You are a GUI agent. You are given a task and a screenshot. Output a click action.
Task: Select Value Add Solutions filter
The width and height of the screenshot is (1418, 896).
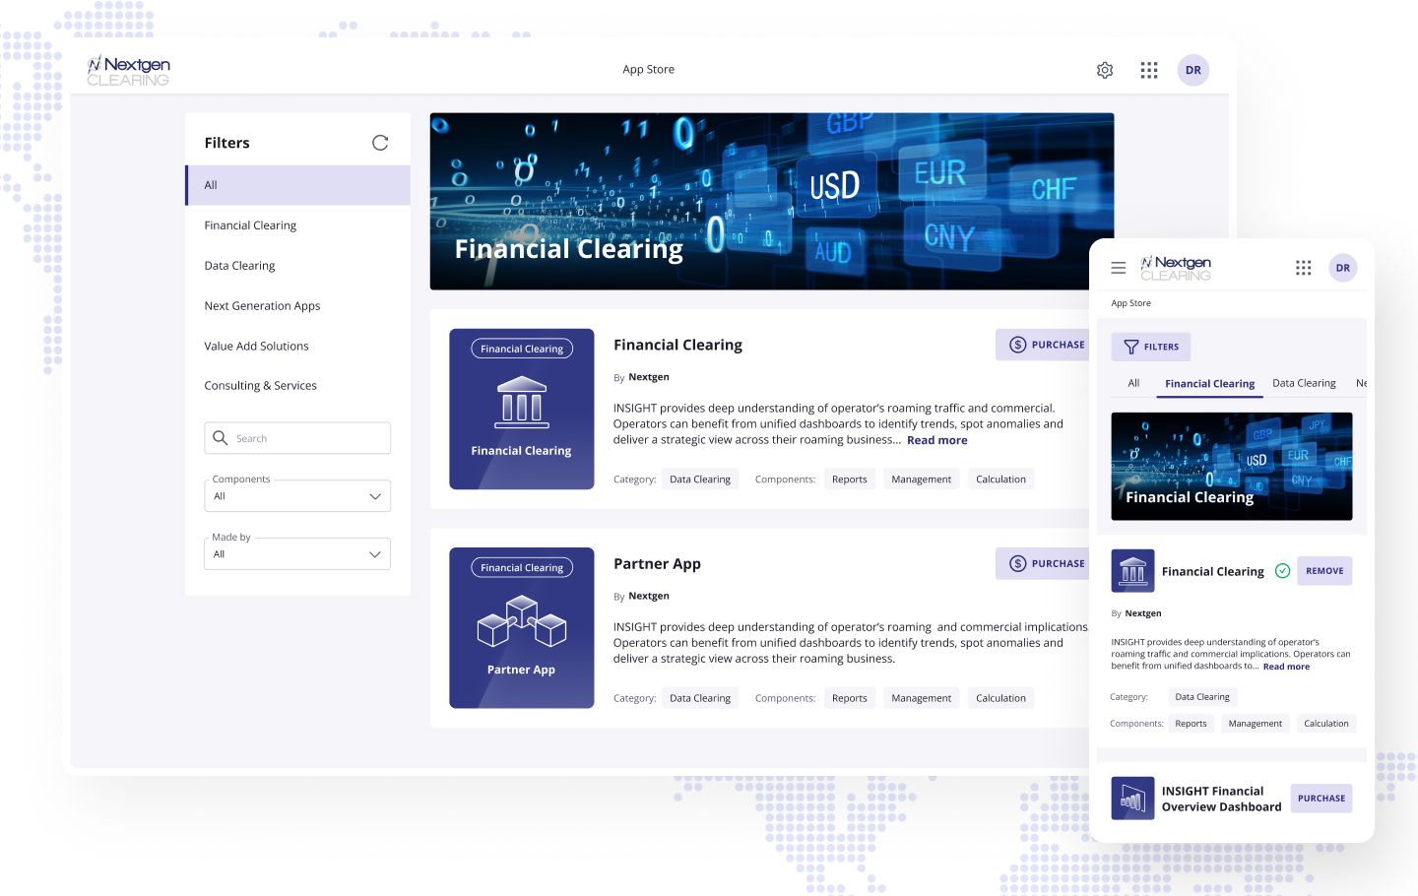pyautogui.click(x=297, y=347)
